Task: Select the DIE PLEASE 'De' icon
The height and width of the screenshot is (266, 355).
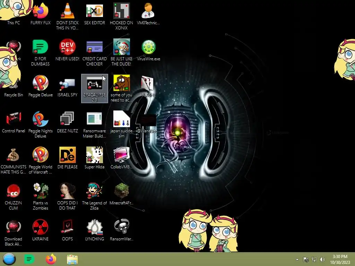Action: pos(68,158)
